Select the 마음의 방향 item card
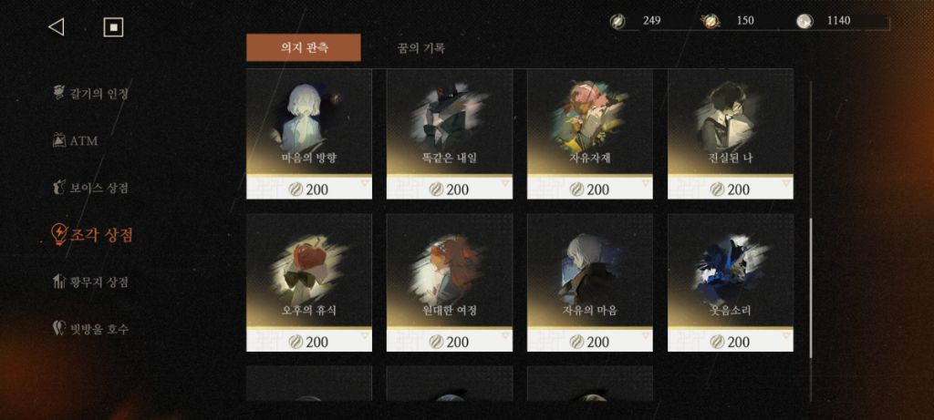 click(x=309, y=134)
